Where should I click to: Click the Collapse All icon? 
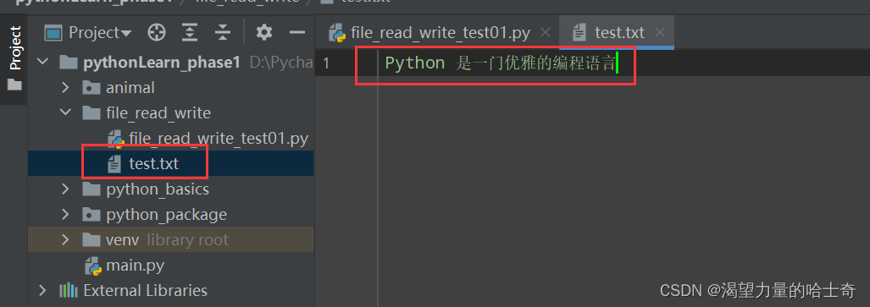[223, 33]
